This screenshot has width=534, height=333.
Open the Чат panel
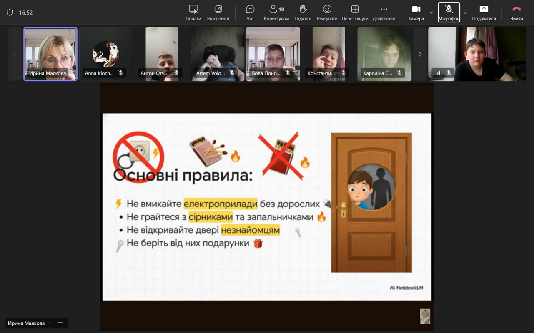250,12
